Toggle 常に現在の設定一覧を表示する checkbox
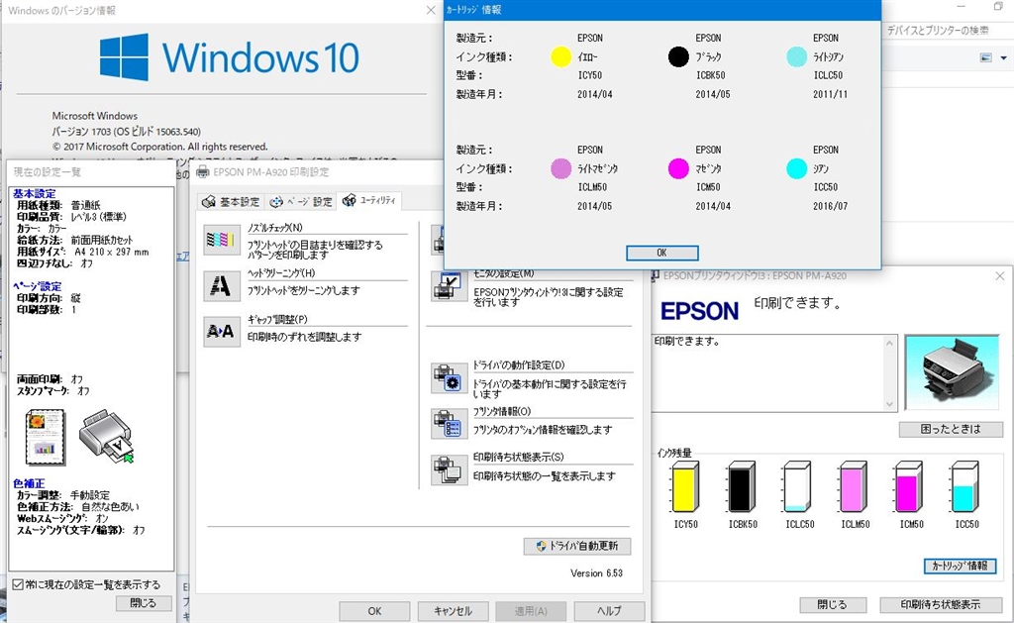The image size is (1014, 623). 18,584
